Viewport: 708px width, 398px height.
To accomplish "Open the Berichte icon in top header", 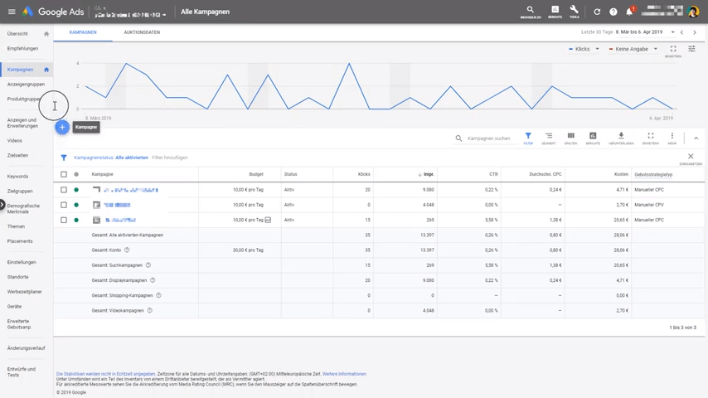I will [x=555, y=12].
